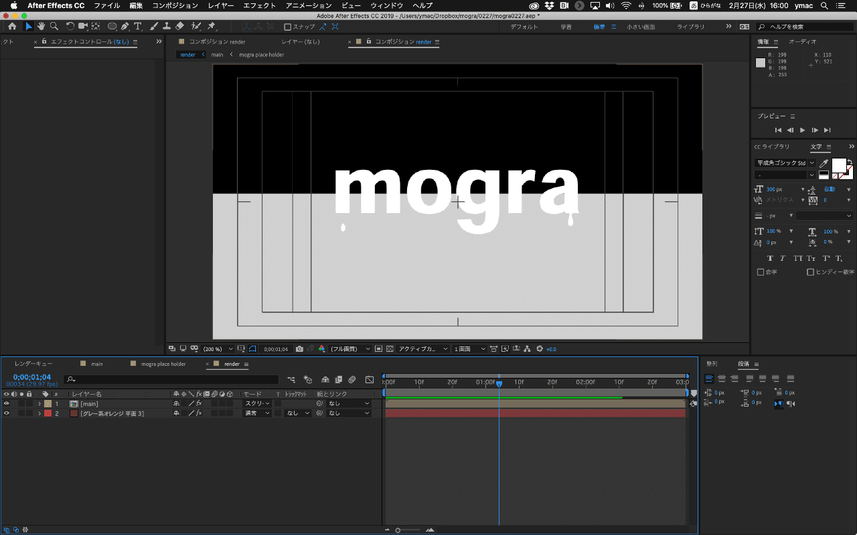Toggle the lock on the エフェクトコントロール panel
The height and width of the screenshot is (535, 857).
[x=44, y=41]
